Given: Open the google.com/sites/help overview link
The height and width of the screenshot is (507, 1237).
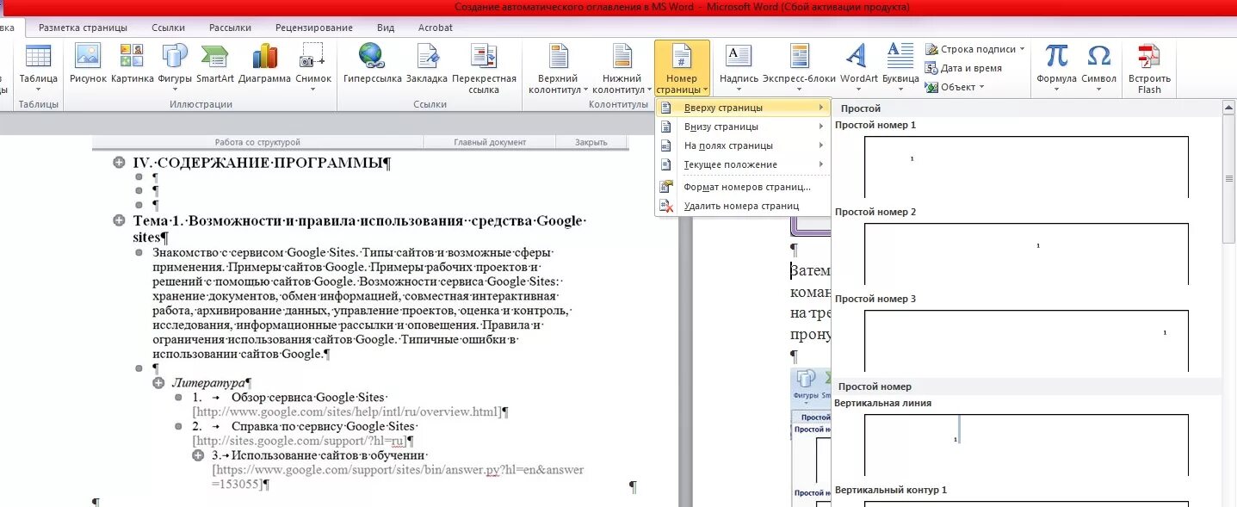Looking at the screenshot, I should click(x=346, y=411).
